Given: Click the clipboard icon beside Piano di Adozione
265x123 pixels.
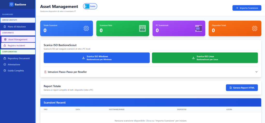Looking at the screenshot, I should pos(5,27).
